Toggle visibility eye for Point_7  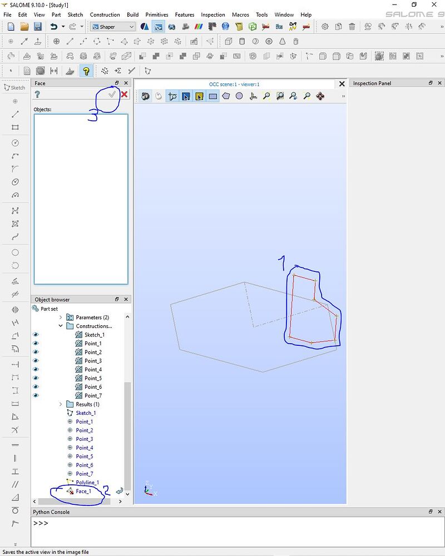click(x=36, y=395)
